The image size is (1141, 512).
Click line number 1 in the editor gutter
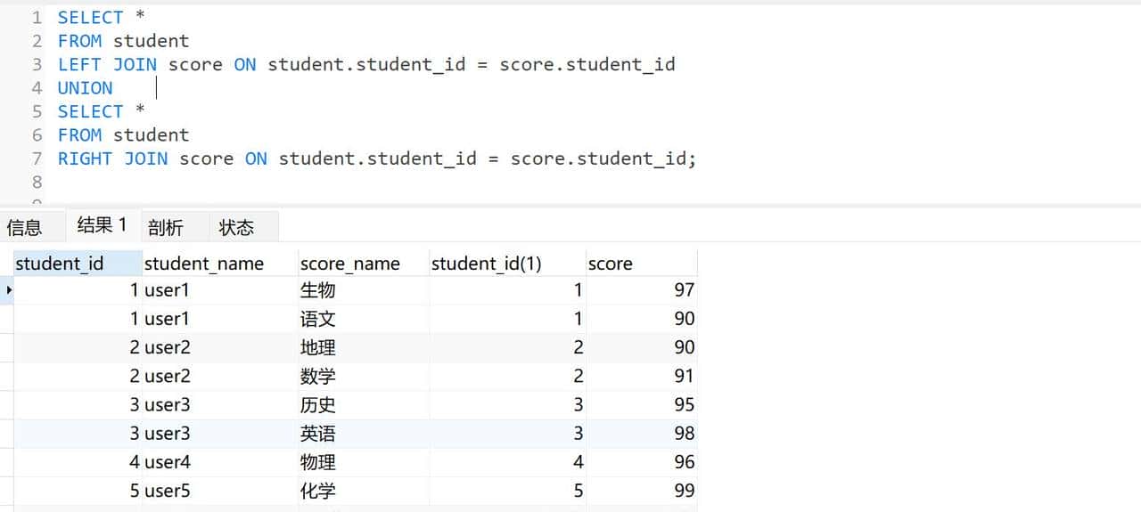coord(37,17)
